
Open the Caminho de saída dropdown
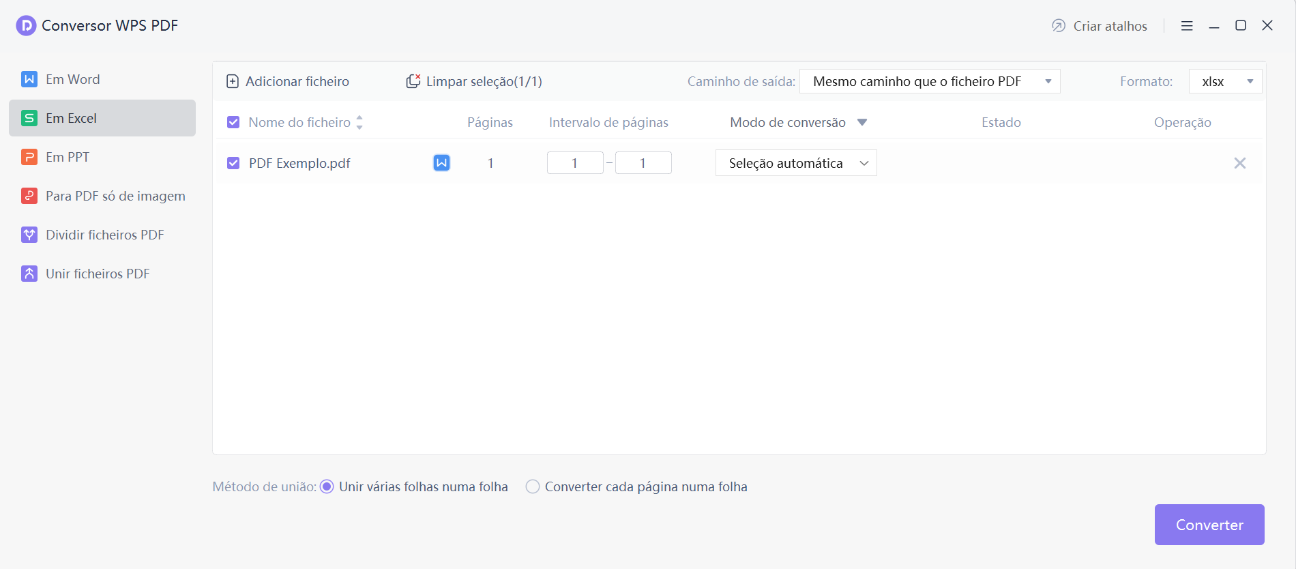(x=930, y=81)
